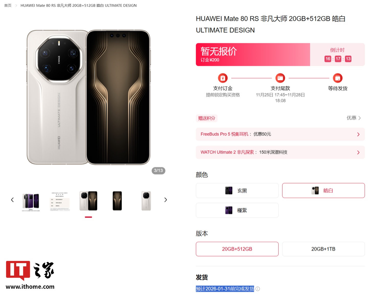The image size is (368, 294).
Task: Click the ITHome watermark logo
Action: pos(30,275)
